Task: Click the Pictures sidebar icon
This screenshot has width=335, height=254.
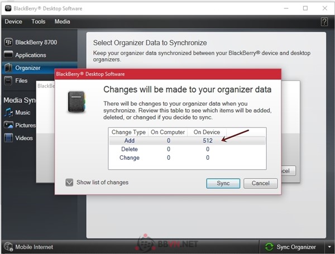Action: coord(8,125)
